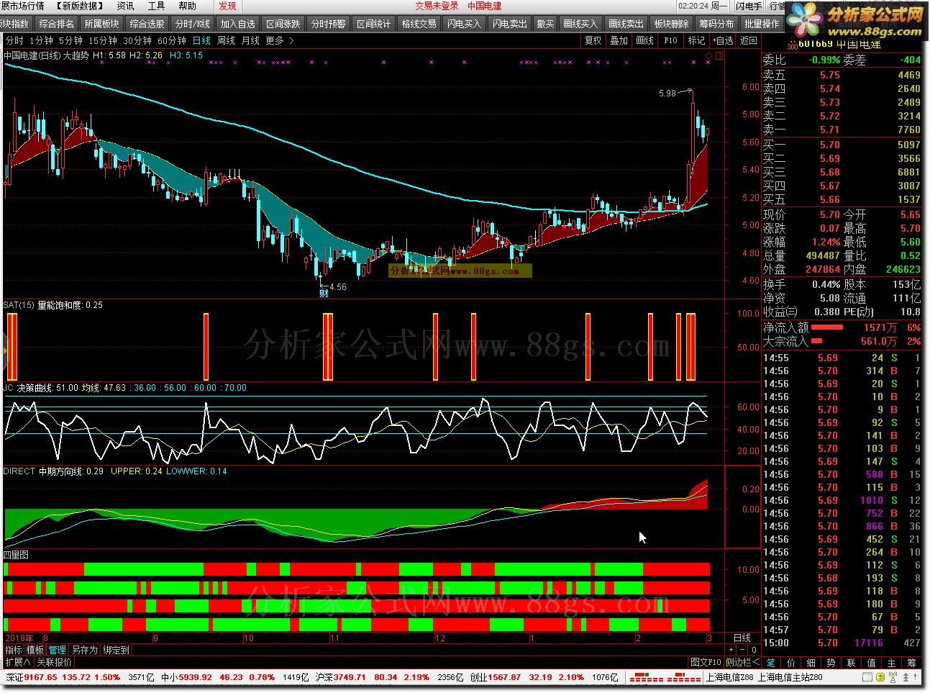
Task: Click the F10 button in chart header
Action: (670, 40)
